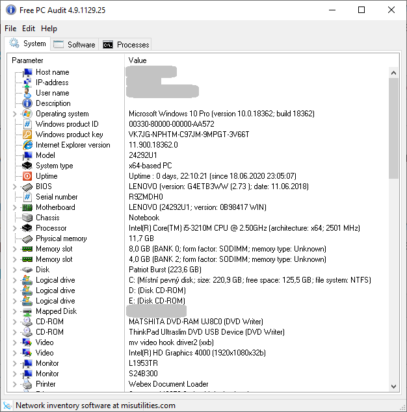Click the Chassis case icon
The height and width of the screenshot is (412, 407).
27,218
